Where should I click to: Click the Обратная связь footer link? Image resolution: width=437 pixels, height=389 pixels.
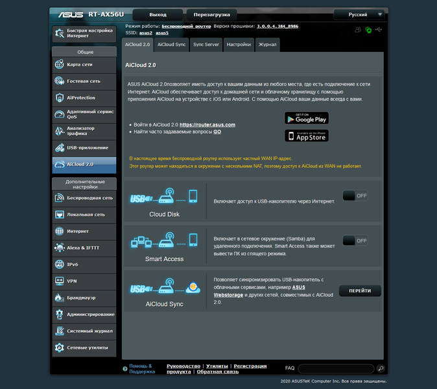pos(218,371)
